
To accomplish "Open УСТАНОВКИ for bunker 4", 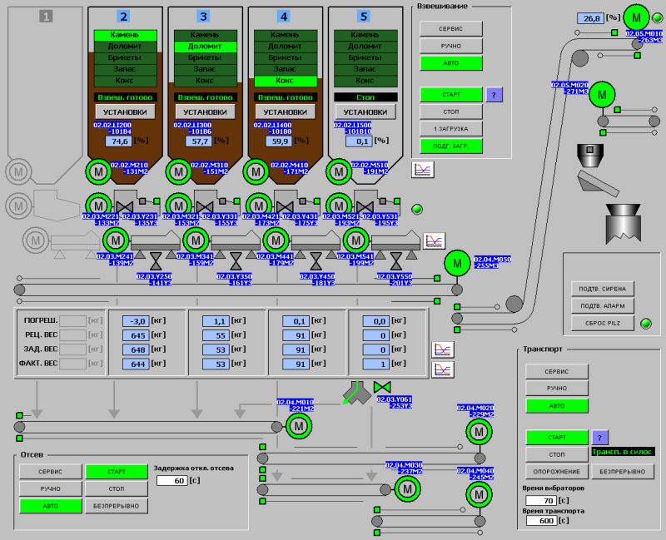I will coord(285,111).
